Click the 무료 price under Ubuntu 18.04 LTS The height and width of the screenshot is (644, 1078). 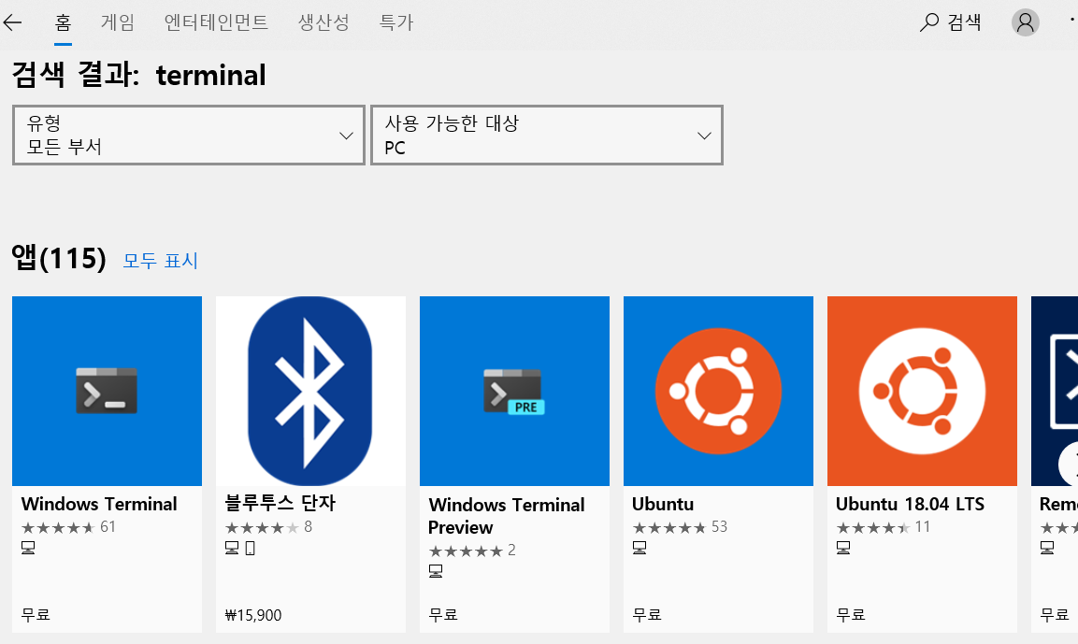tap(851, 614)
